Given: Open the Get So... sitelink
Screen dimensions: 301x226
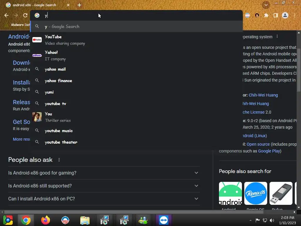Looking at the screenshot, I should pos(21,122).
